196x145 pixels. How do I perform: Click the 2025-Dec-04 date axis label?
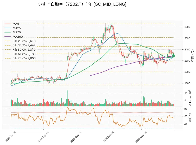tap(76, 137)
